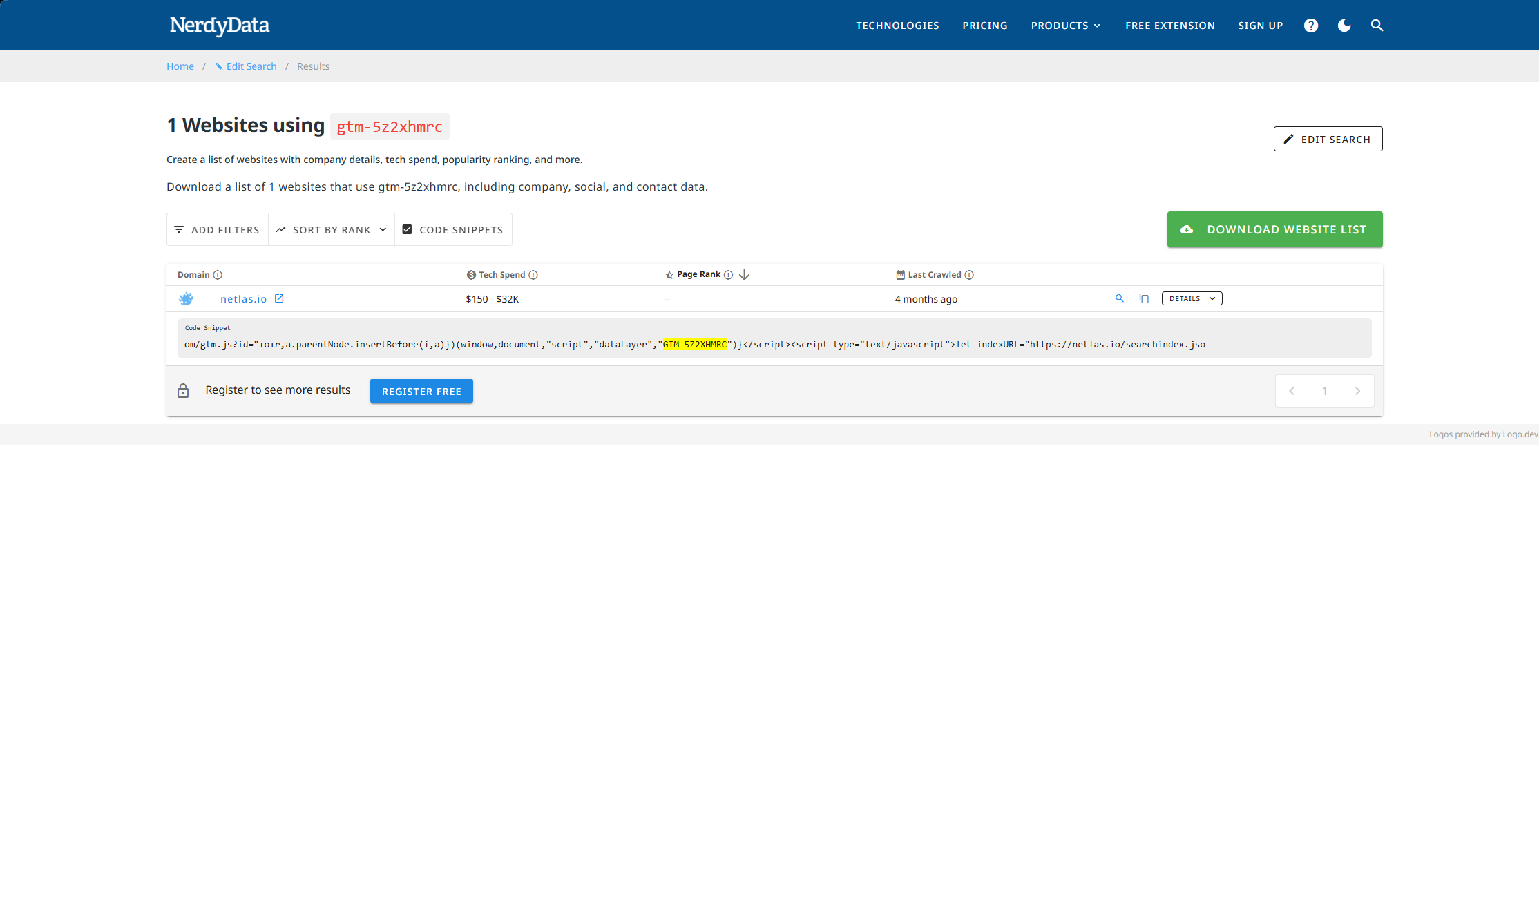Image resolution: width=1539 pixels, height=900 pixels.
Task: Expand Details dropdown for netlas.io
Action: tap(1192, 298)
